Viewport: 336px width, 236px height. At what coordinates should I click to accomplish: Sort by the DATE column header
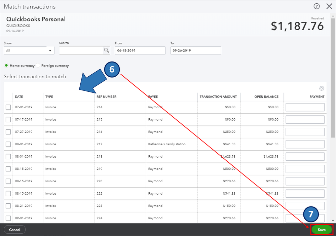[x=19, y=96]
